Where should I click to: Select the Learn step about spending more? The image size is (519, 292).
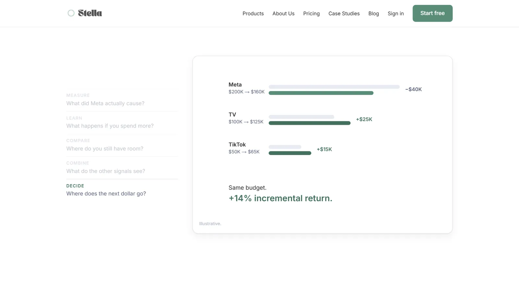point(122,123)
